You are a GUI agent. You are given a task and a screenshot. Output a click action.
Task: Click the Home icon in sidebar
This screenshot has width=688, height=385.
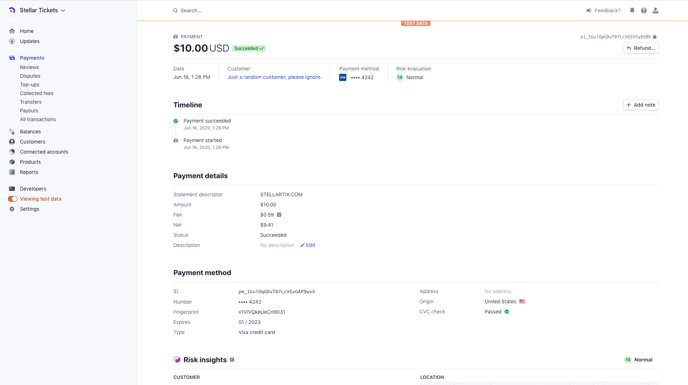pos(12,31)
